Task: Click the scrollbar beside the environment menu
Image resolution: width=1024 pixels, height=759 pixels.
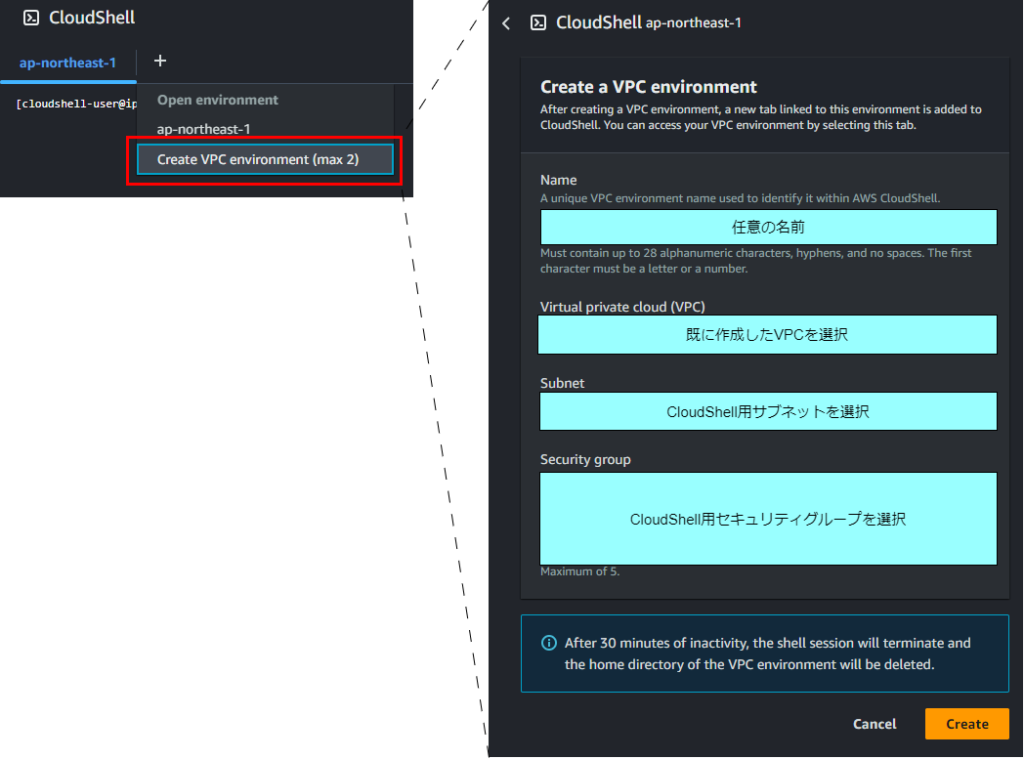Action: [x=402, y=137]
